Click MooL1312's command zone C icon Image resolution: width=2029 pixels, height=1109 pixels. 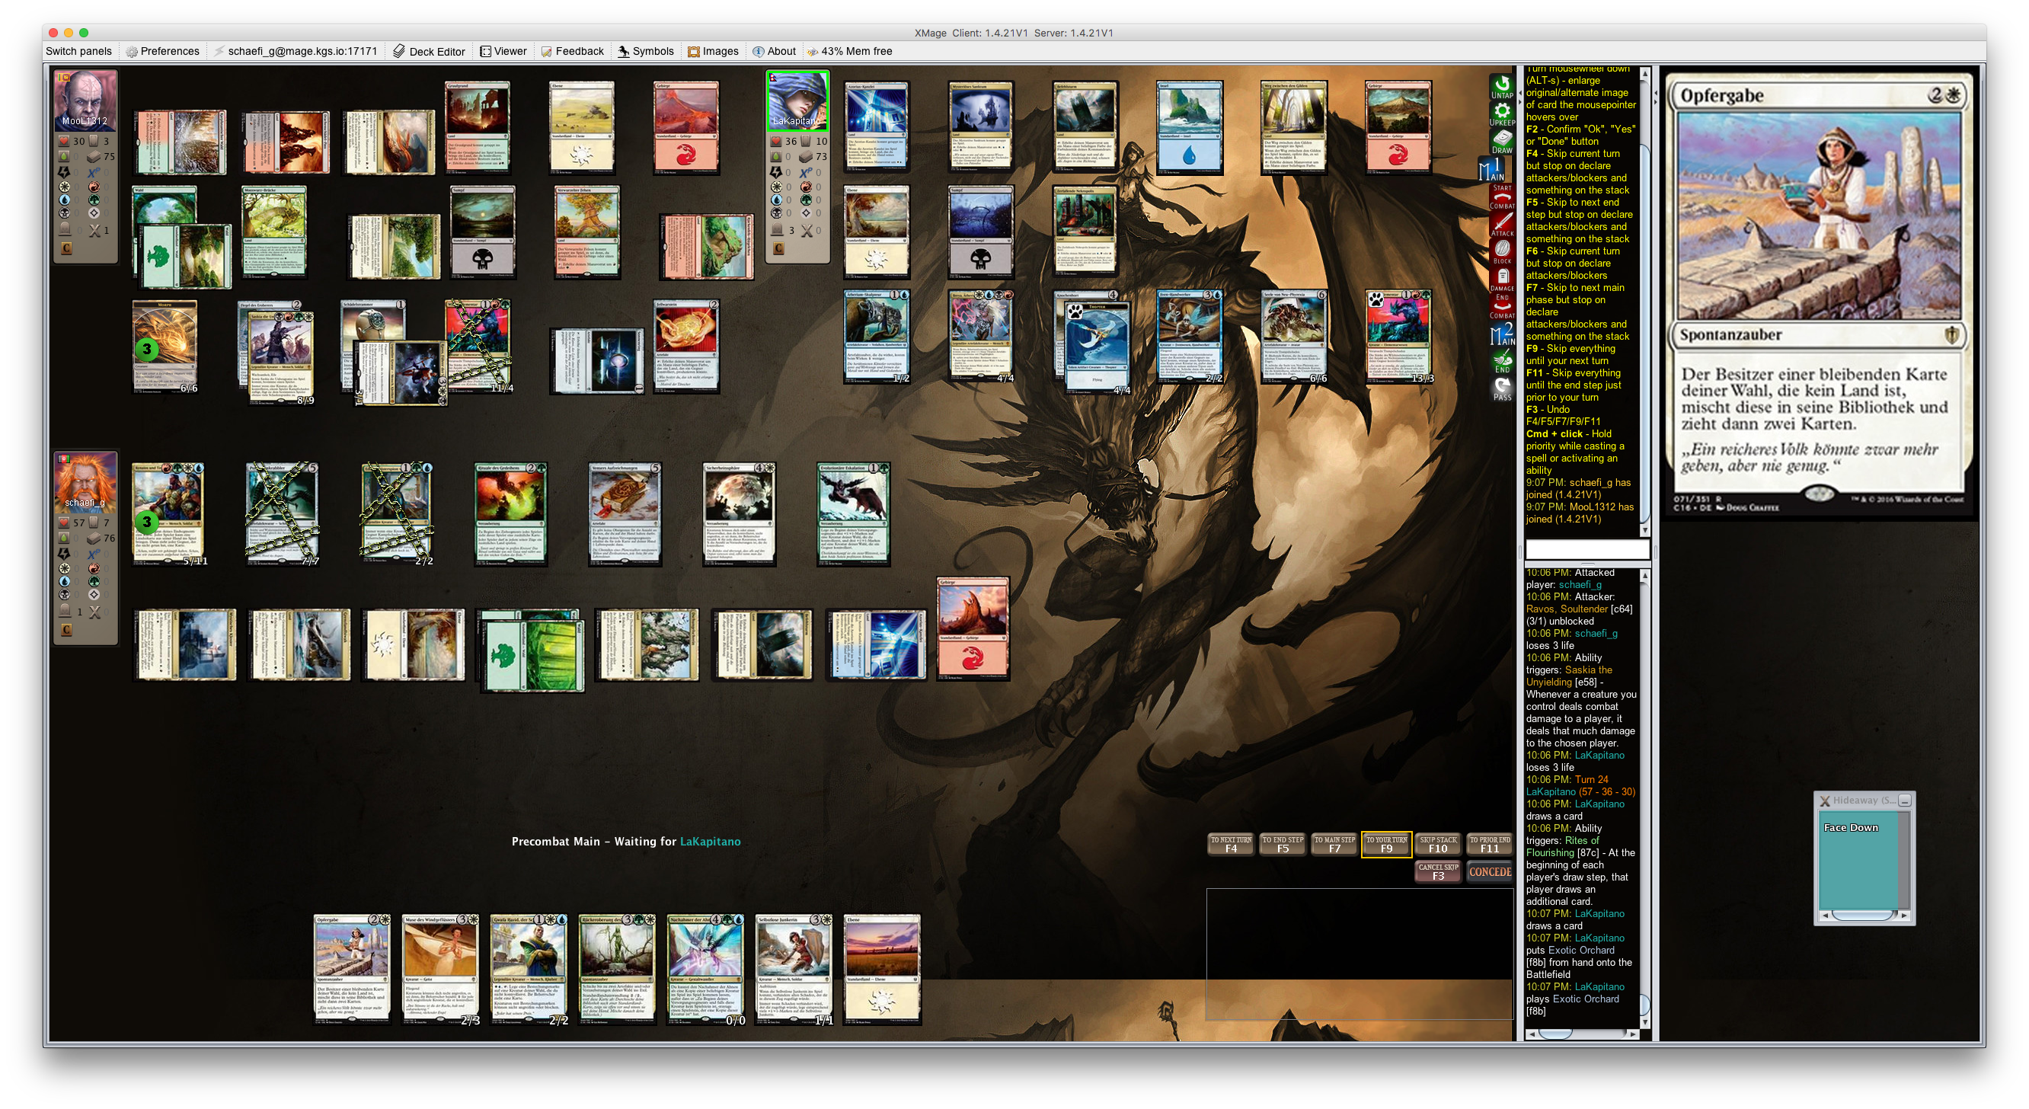click(x=66, y=248)
